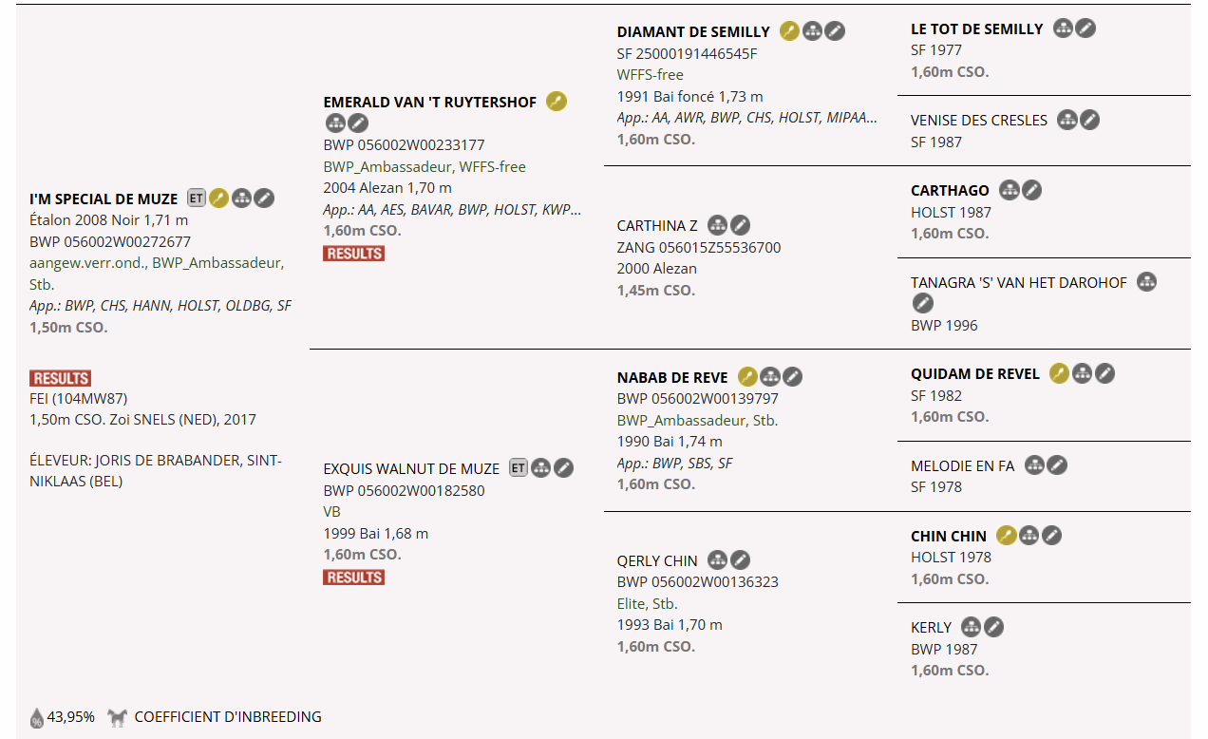Click the edit pencil next to Diamant de Semilly
Screen dimensions: 1208x739
click(835, 31)
